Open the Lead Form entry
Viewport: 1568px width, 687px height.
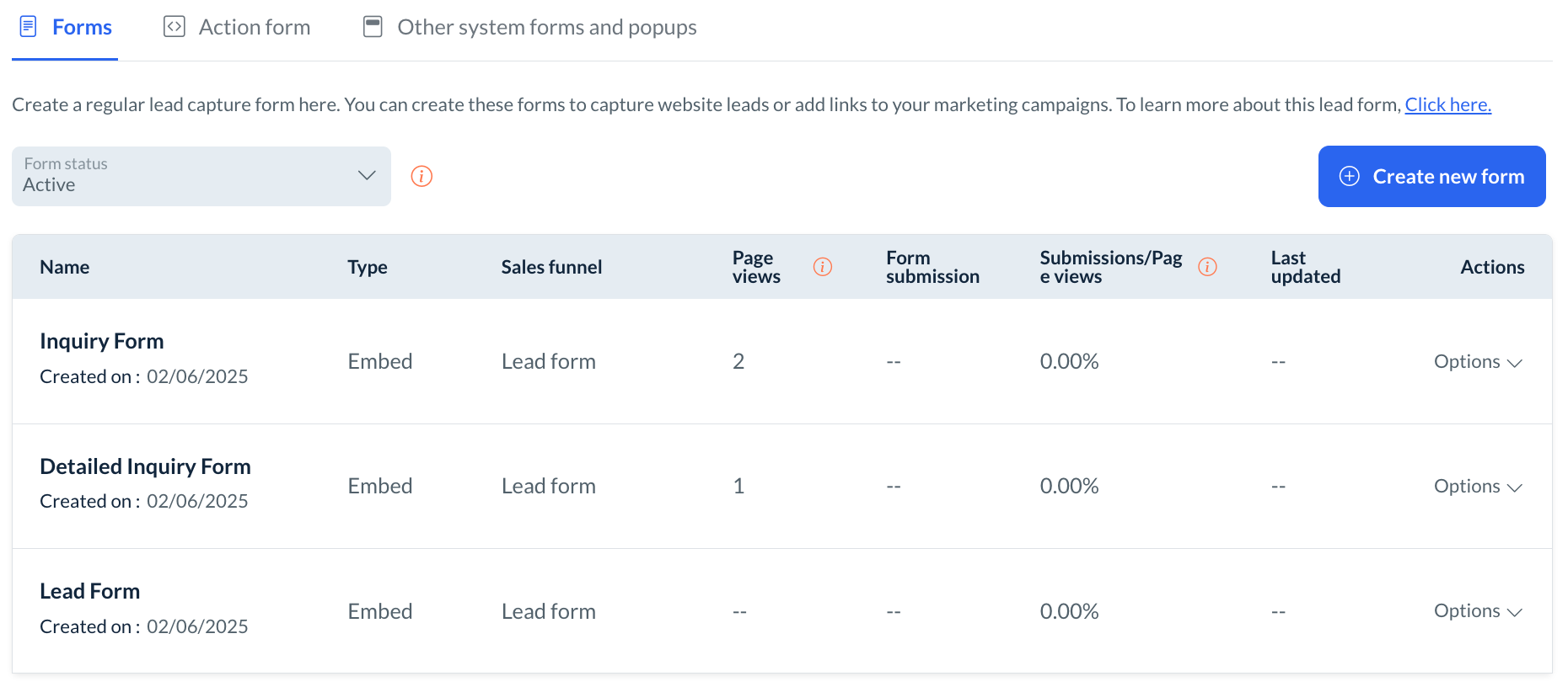click(x=90, y=591)
